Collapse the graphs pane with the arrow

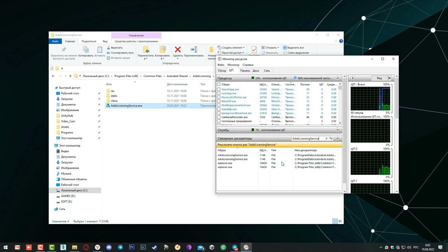tap(352, 78)
